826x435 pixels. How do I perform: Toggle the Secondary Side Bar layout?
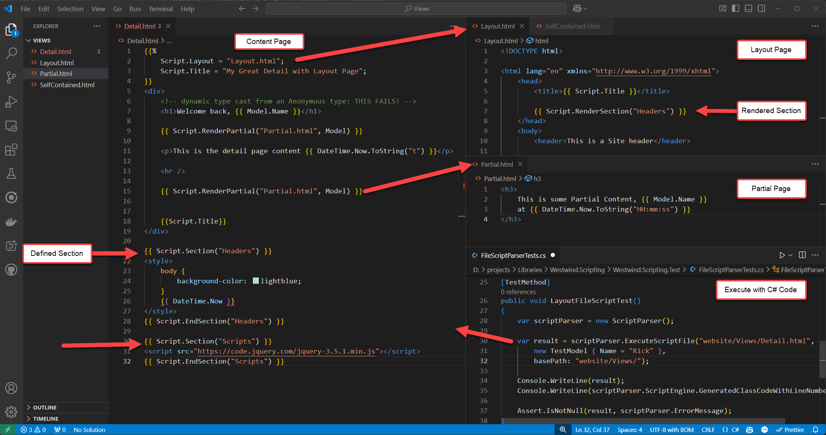pyautogui.click(x=762, y=8)
